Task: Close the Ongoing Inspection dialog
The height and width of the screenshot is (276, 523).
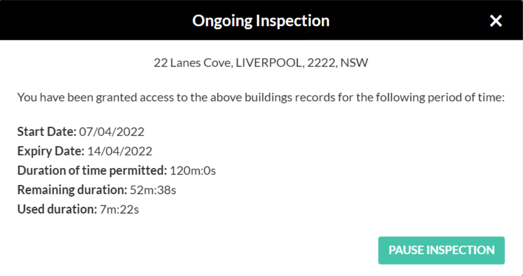Action: [495, 21]
